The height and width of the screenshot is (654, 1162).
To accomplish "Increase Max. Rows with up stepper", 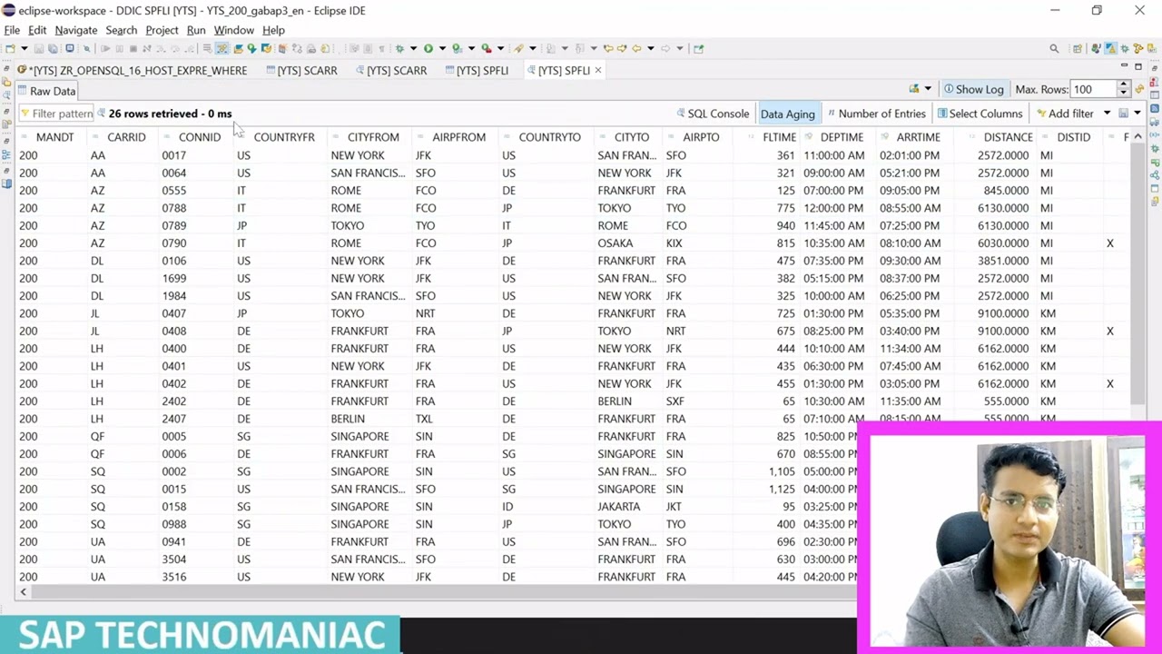I will (1123, 84).
